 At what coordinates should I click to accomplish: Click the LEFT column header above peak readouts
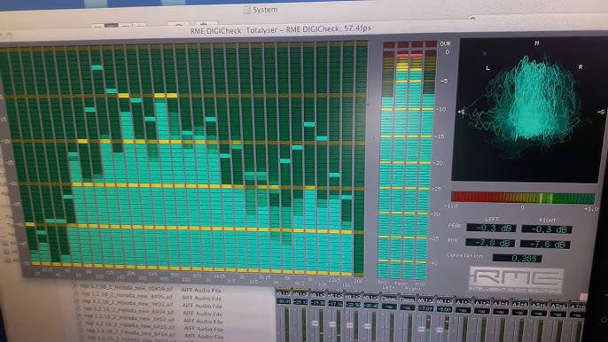pyautogui.click(x=492, y=219)
